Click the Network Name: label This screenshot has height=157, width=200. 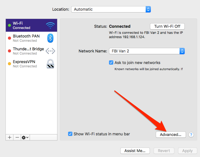(93, 51)
